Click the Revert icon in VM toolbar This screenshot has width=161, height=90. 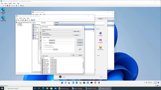pyautogui.click(x=19, y=6)
